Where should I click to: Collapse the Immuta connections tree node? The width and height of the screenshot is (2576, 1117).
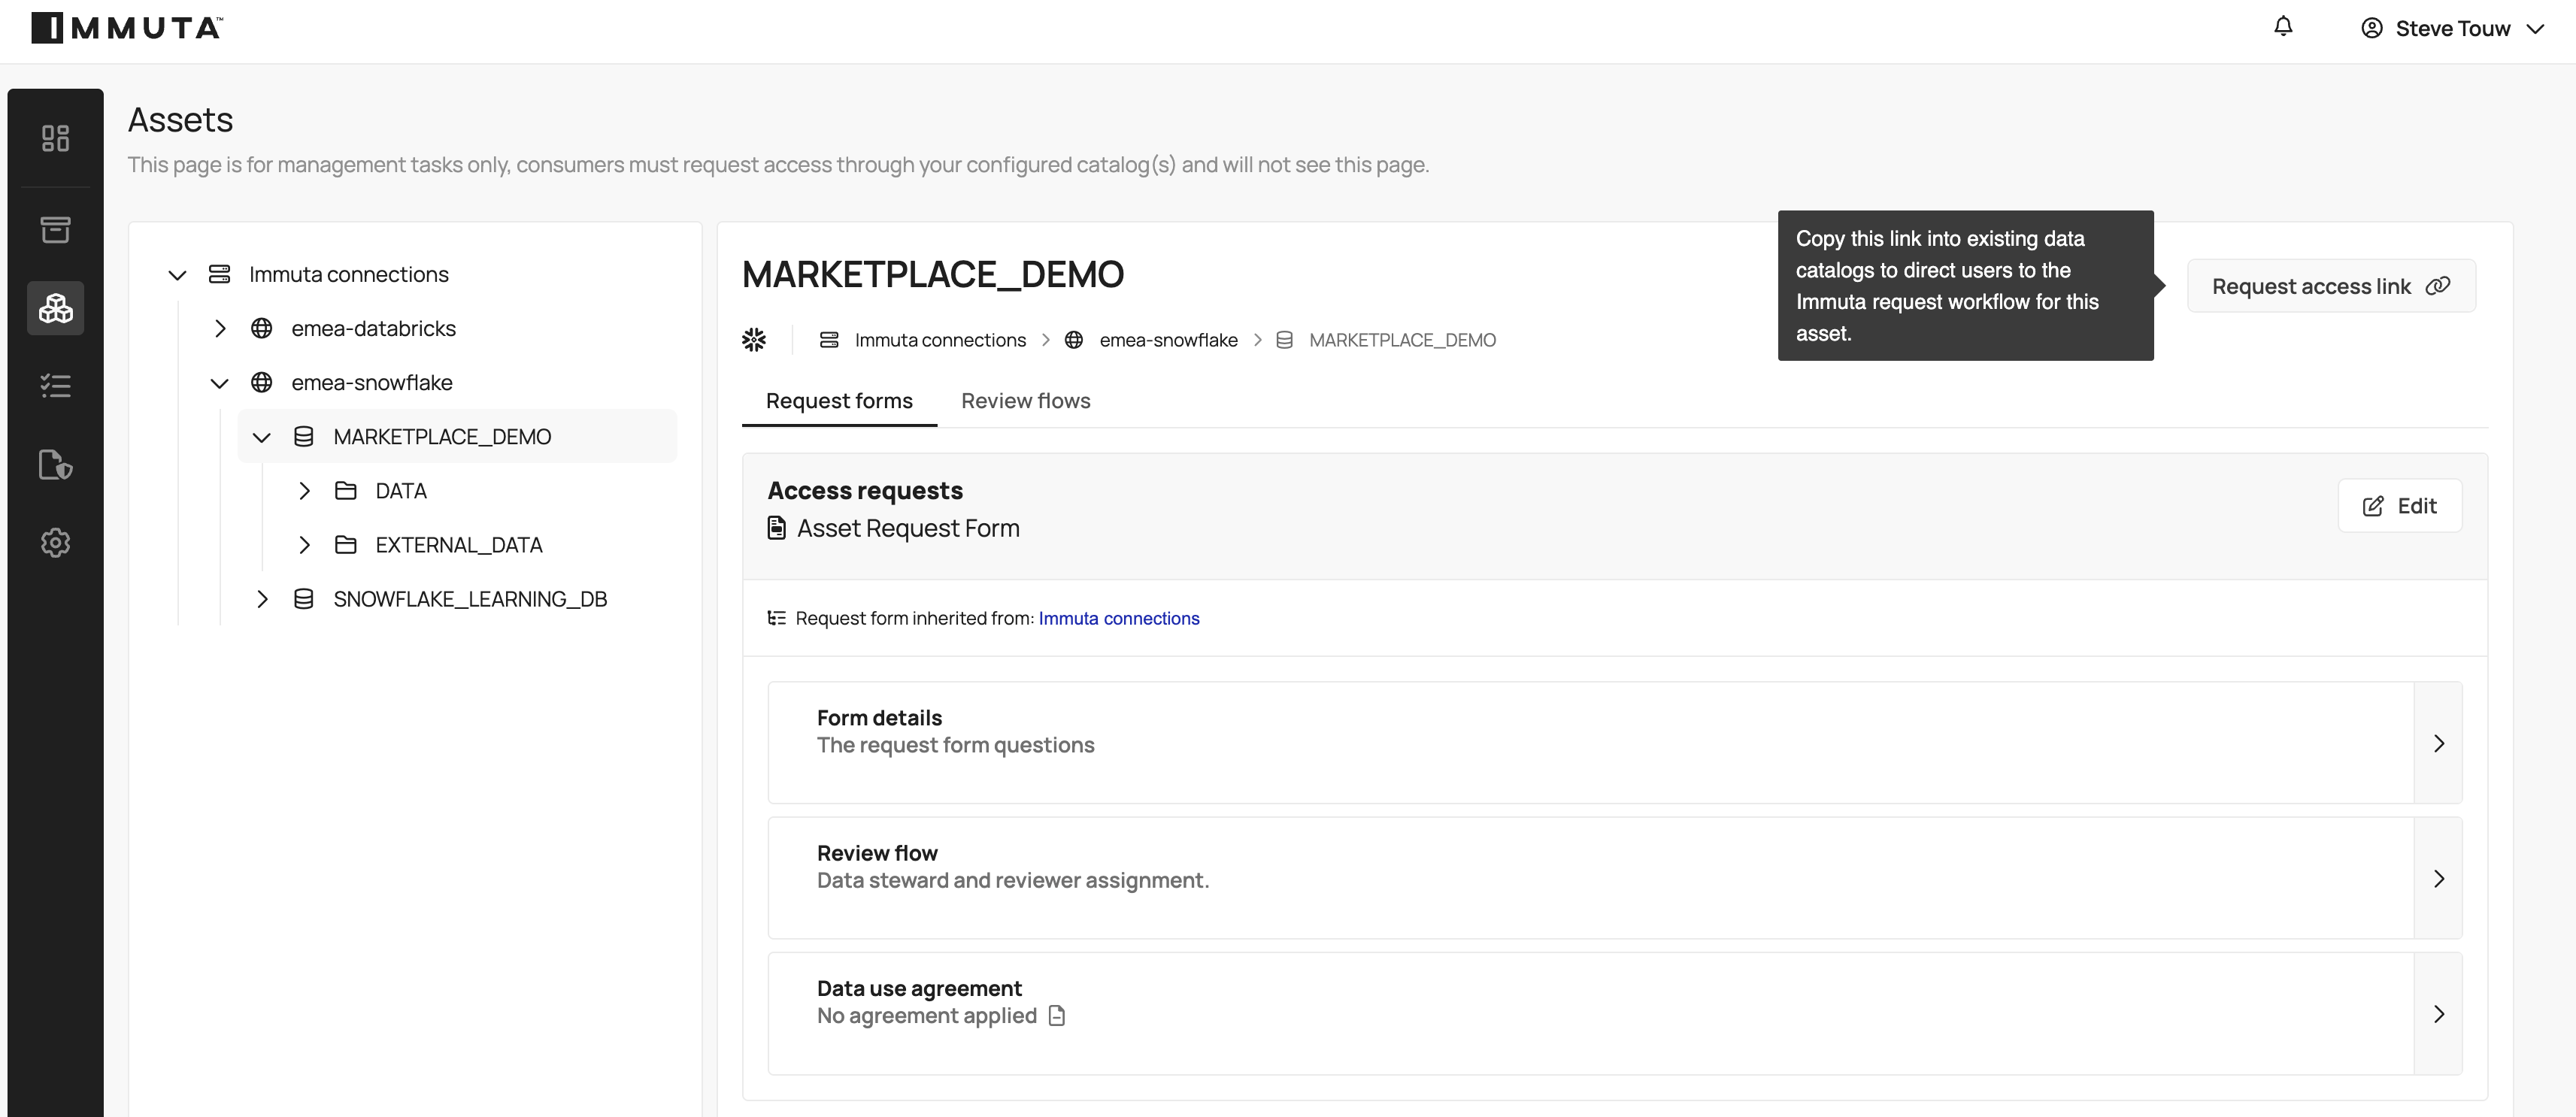(x=177, y=275)
